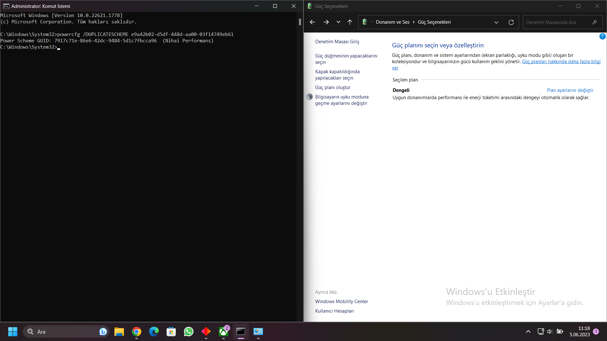
Task: Click the battery icon in the system tray
Action: coord(560,332)
